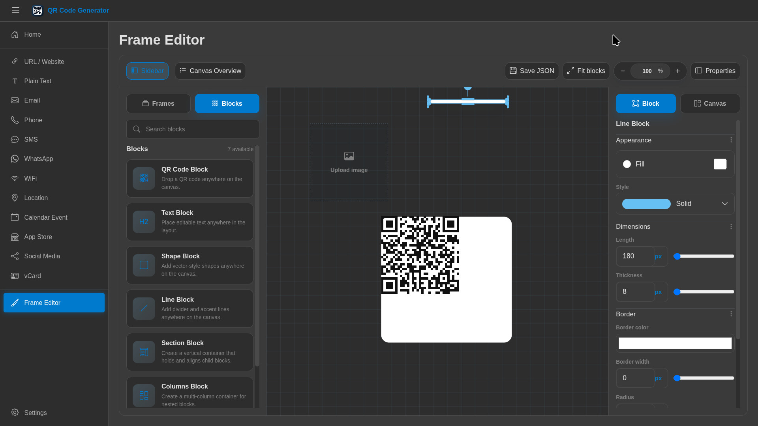Image resolution: width=758 pixels, height=426 pixels.
Task: Open the Appearance section options menu
Action: (x=731, y=140)
